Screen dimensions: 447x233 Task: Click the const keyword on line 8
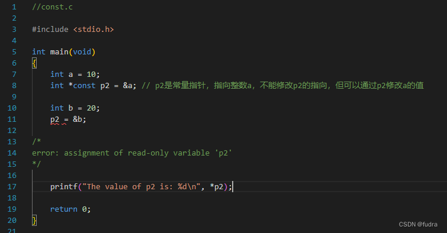tap(84, 85)
